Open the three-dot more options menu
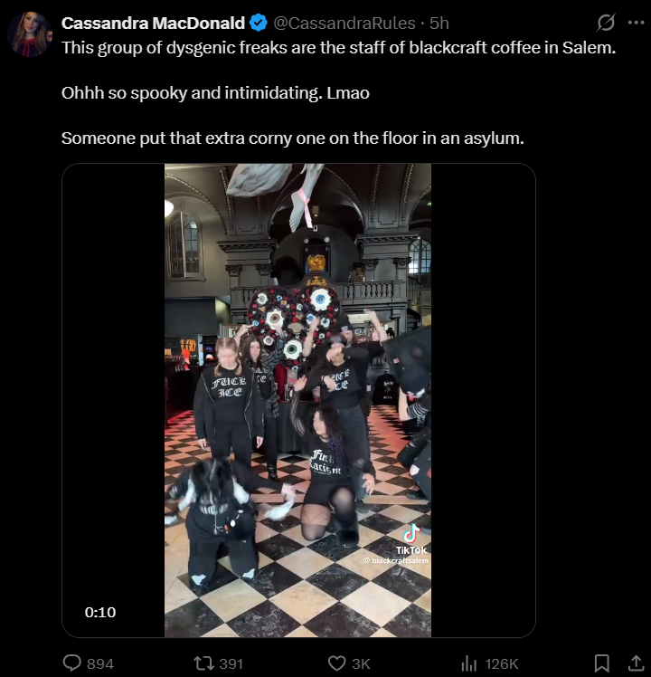This screenshot has height=677, width=651. point(637,23)
